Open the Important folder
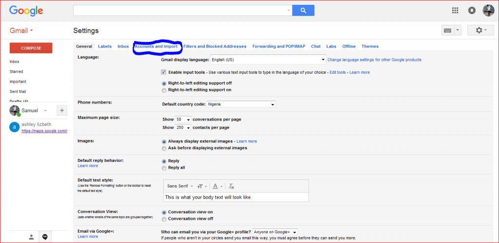Screen dimensions: 499x243 tap(18, 82)
